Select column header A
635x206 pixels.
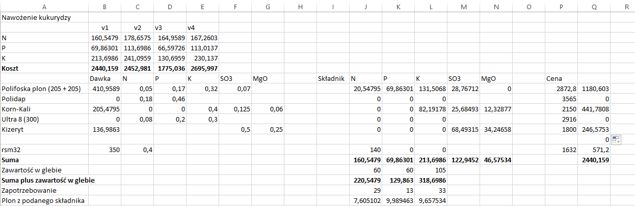coord(44,6)
